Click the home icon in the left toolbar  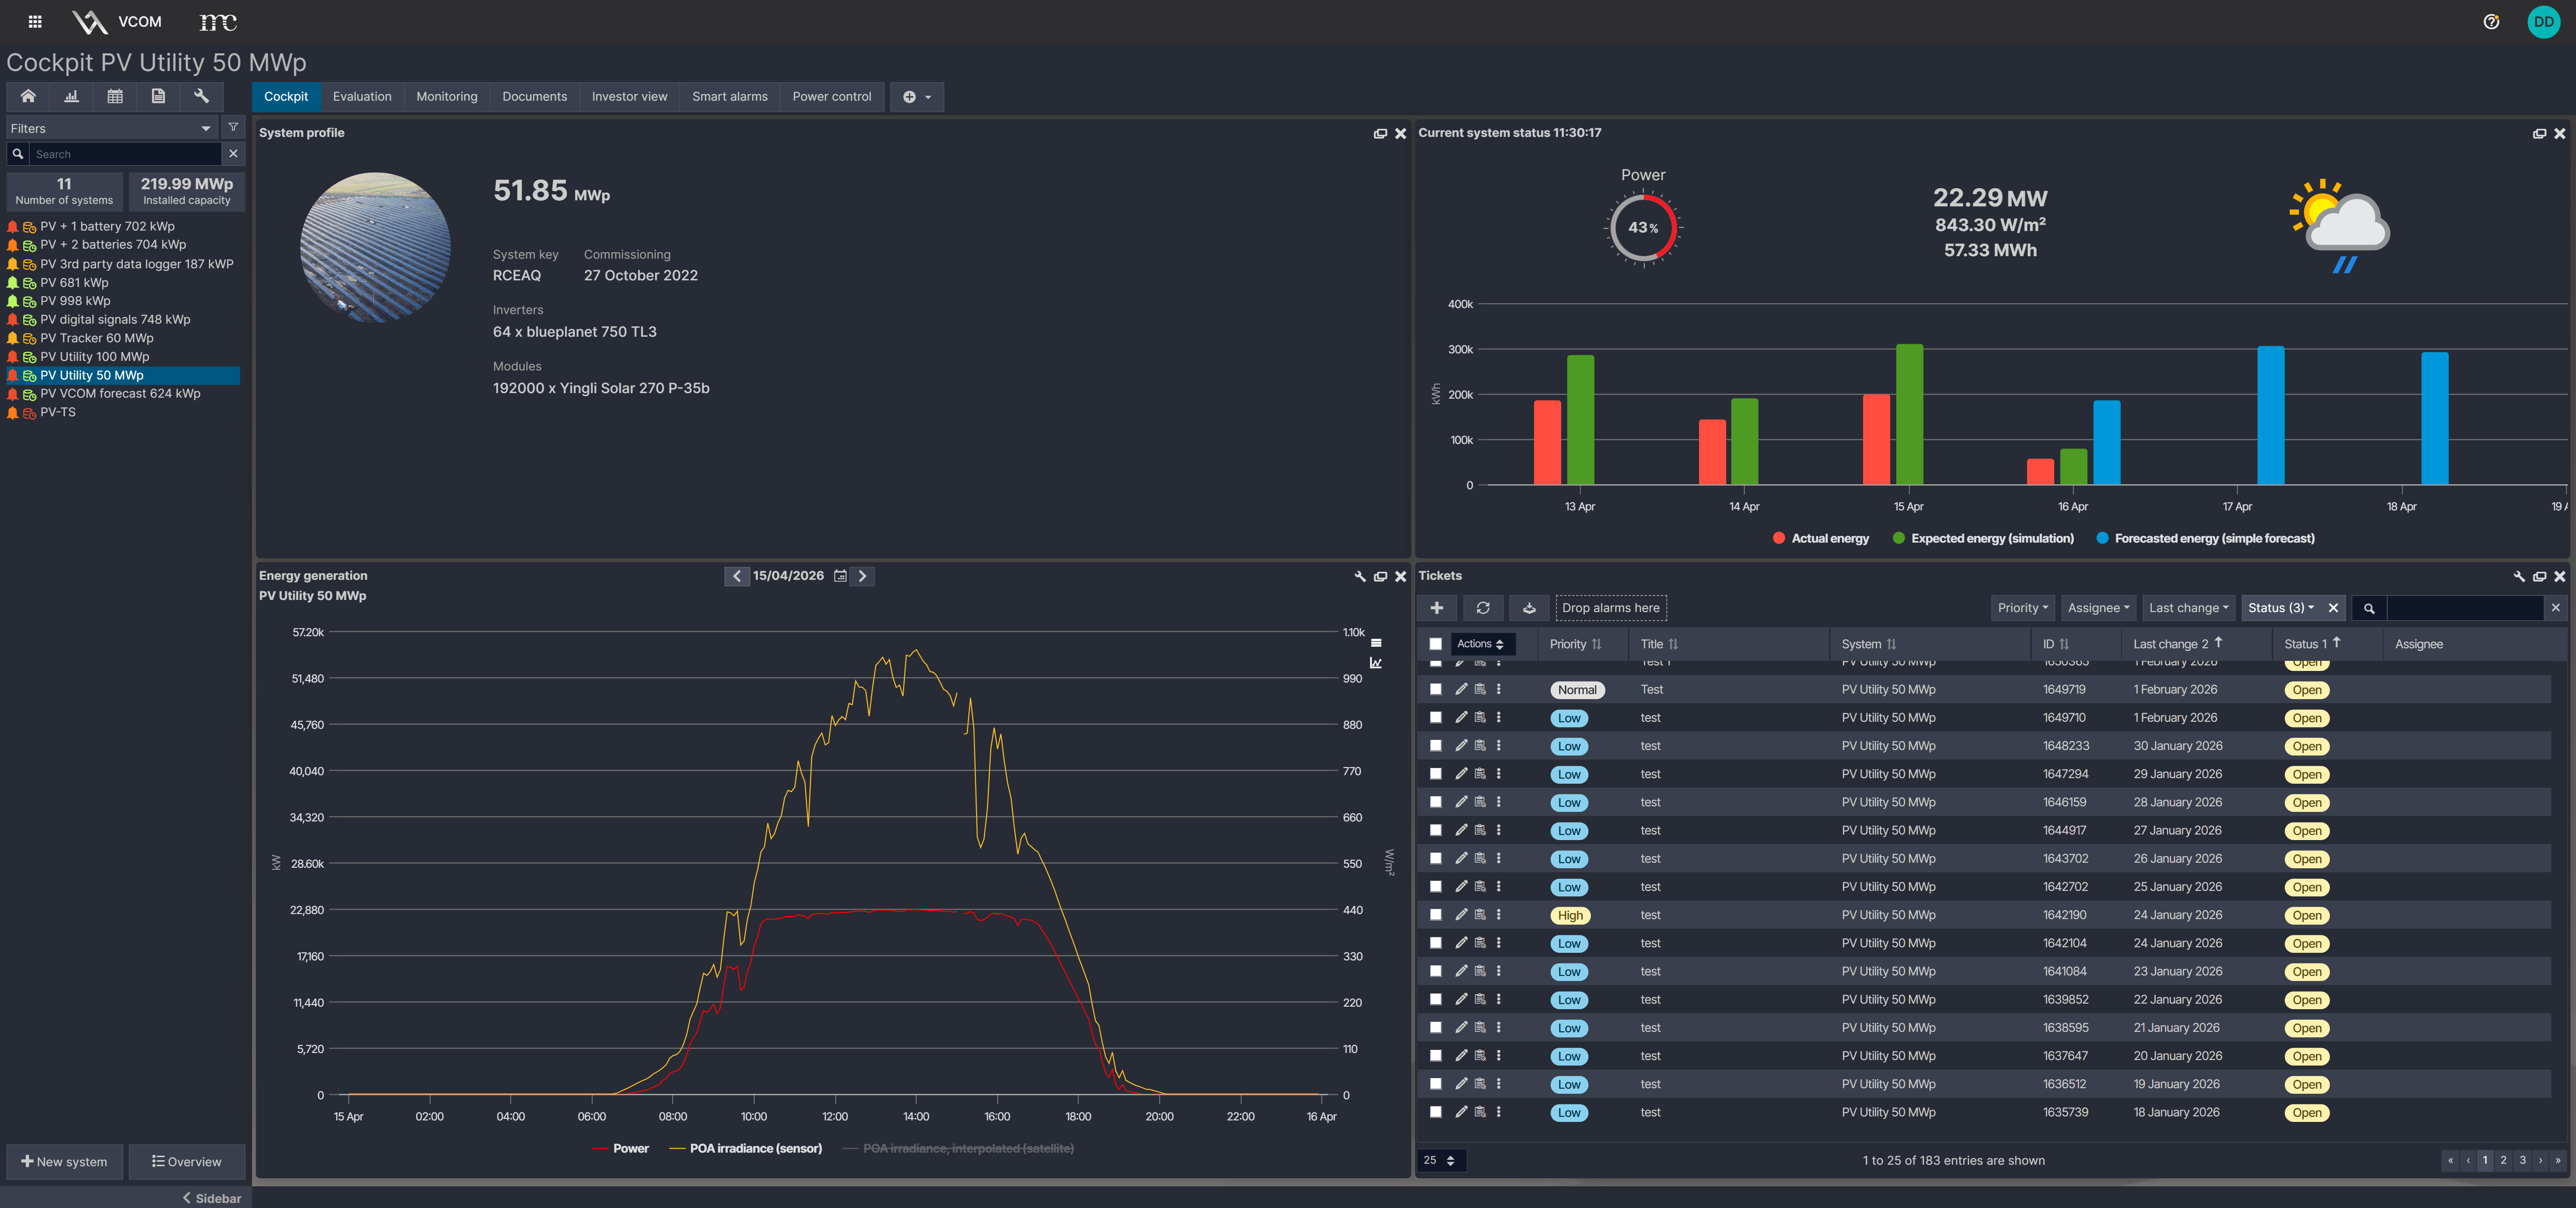coord(28,97)
